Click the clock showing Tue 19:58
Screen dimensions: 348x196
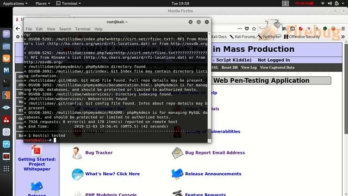180,3
